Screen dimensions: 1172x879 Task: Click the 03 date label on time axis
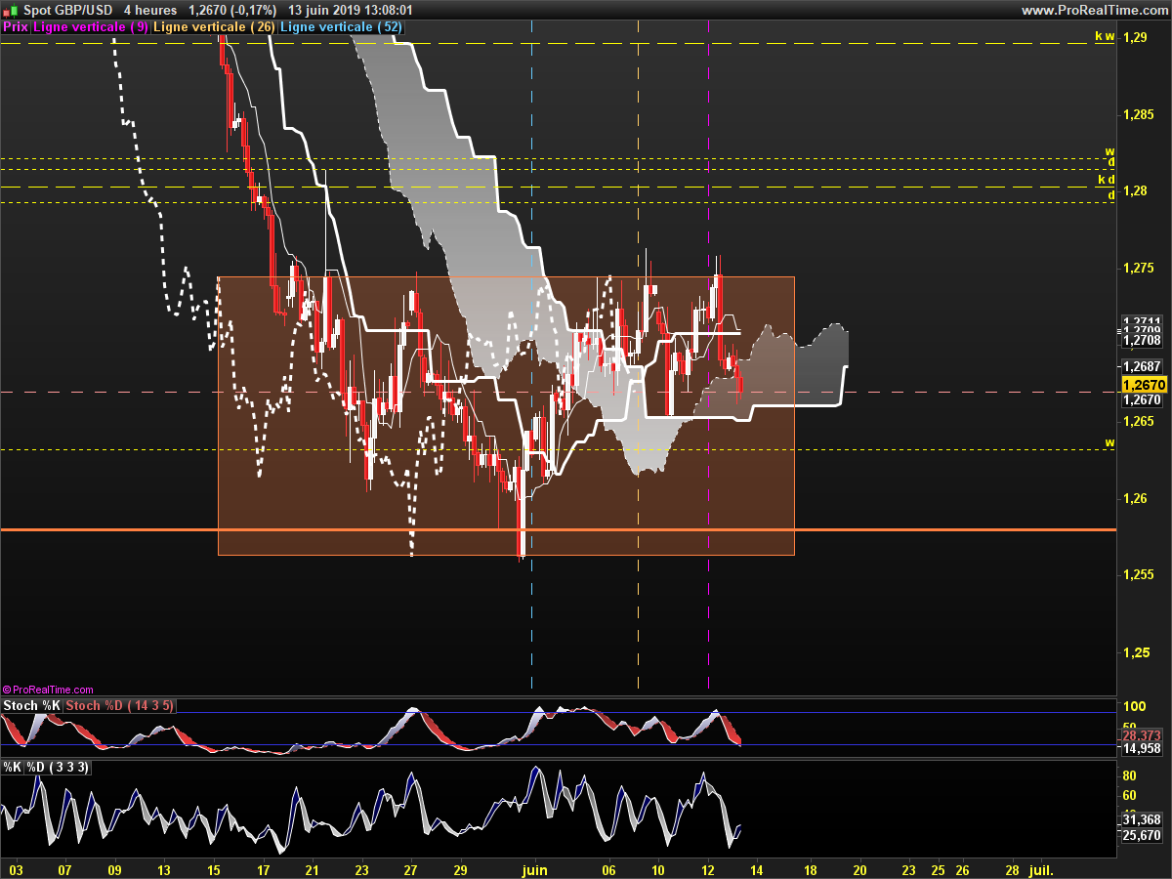tap(16, 868)
